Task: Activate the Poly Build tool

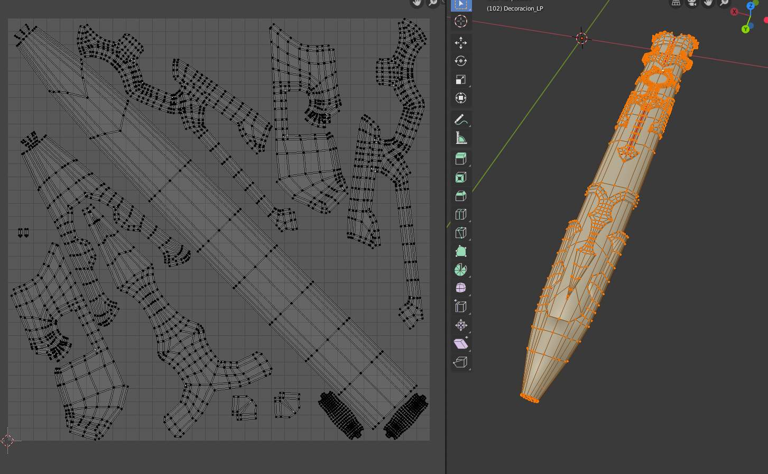Action: pyautogui.click(x=461, y=251)
